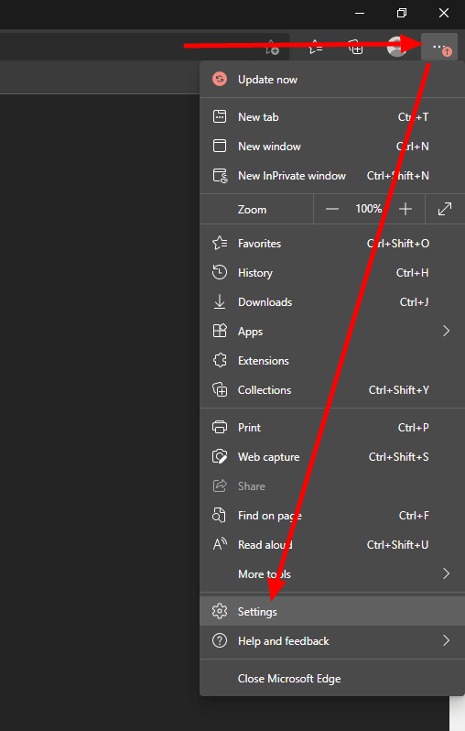The width and height of the screenshot is (465, 731).
Task: Expand the Apps submenu chevron
Action: coord(446,331)
